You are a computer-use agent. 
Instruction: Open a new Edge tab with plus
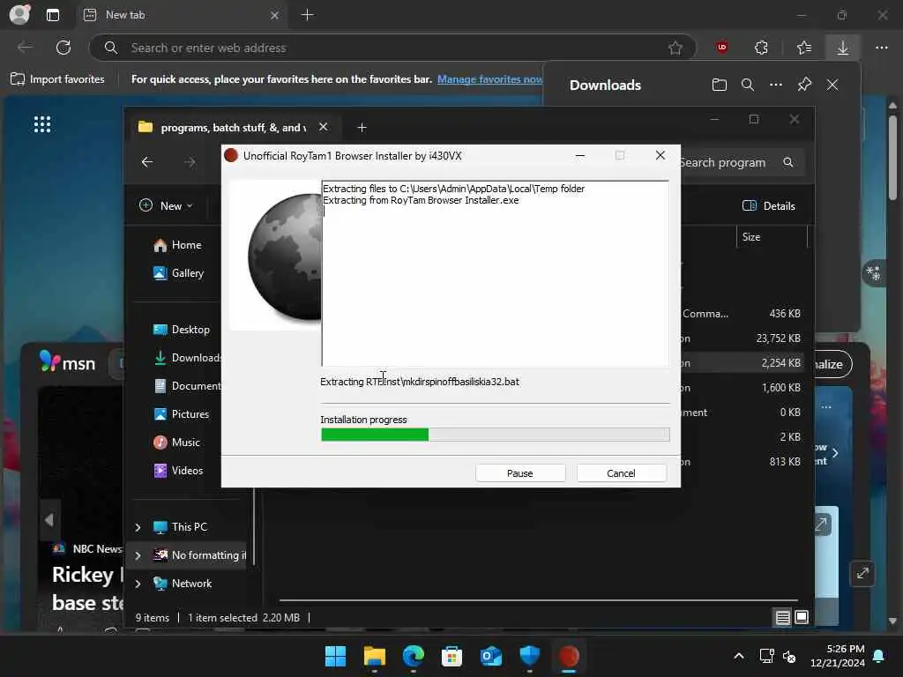[x=308, y=15]
